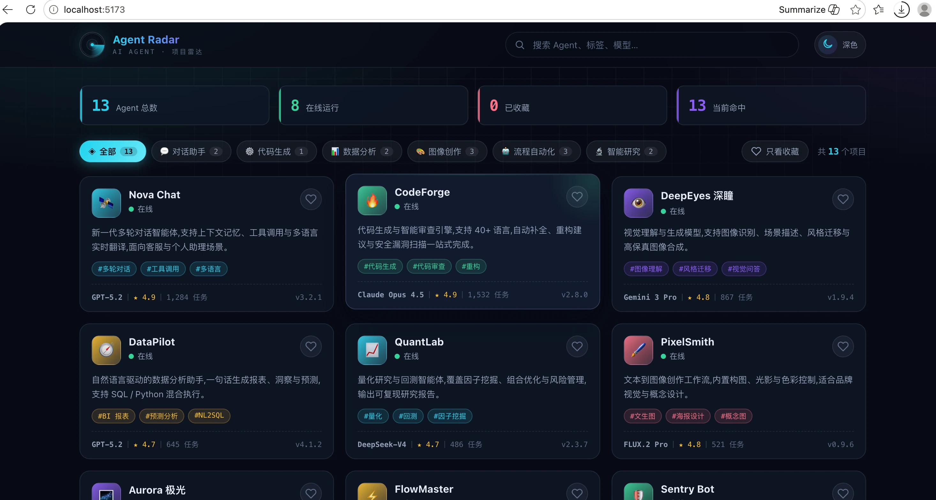This screenshot has width=936, height=500.
Task: Favorite DataPilot with heart button
Action: click(311, 346)
